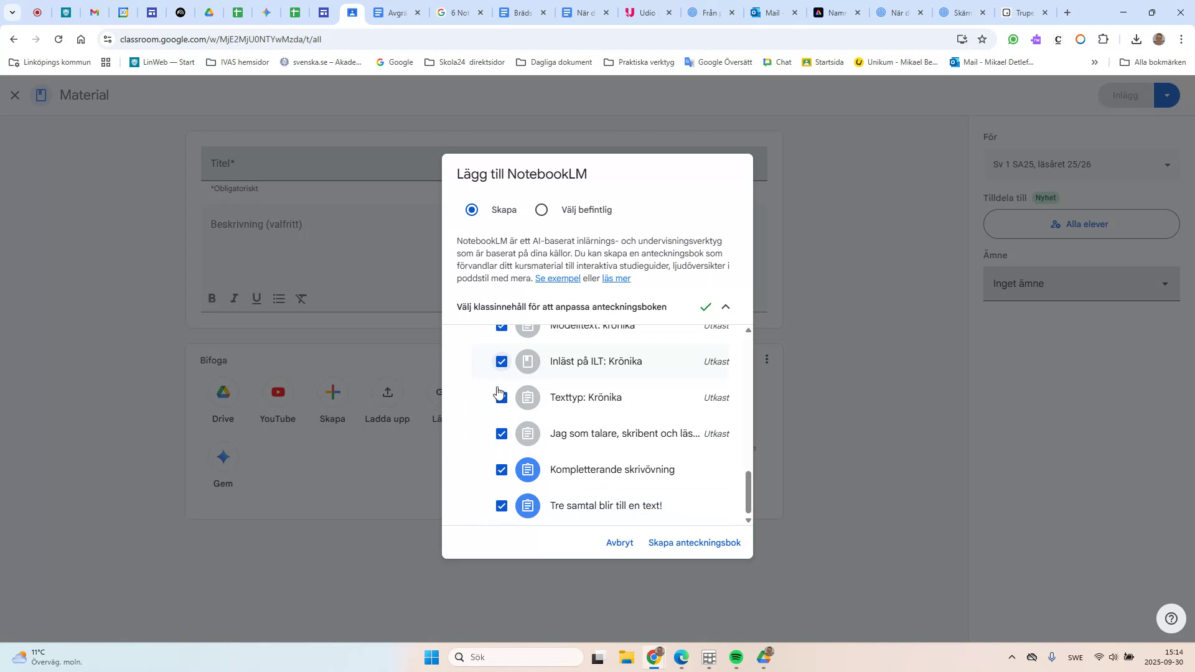Image resolution: width=1195 pixels, height=672 pixels.
Task: Apply bulleted list formatting
Action: click(x=278, y=299)
